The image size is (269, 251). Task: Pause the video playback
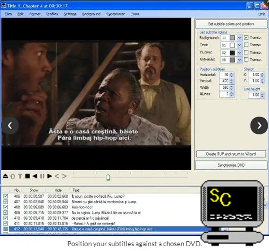point(42,176)
